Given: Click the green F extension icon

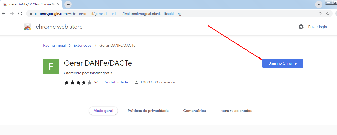Looking at the screenshot, I should 51,66.
